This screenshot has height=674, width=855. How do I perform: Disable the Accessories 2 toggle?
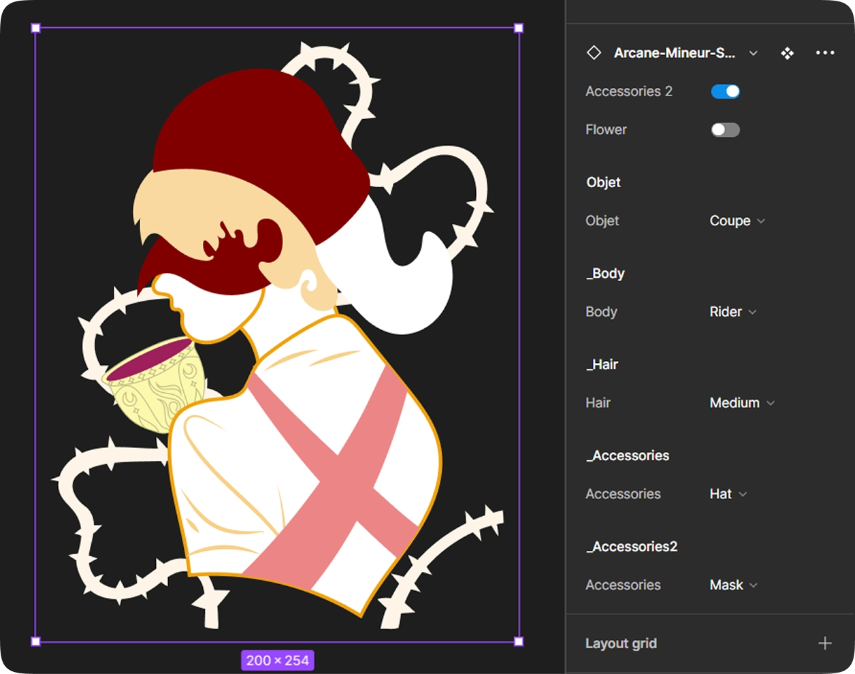tap(725, 91)
